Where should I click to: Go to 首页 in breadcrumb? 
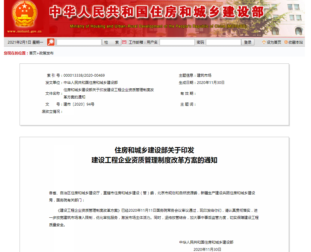[x=33, y=53]
